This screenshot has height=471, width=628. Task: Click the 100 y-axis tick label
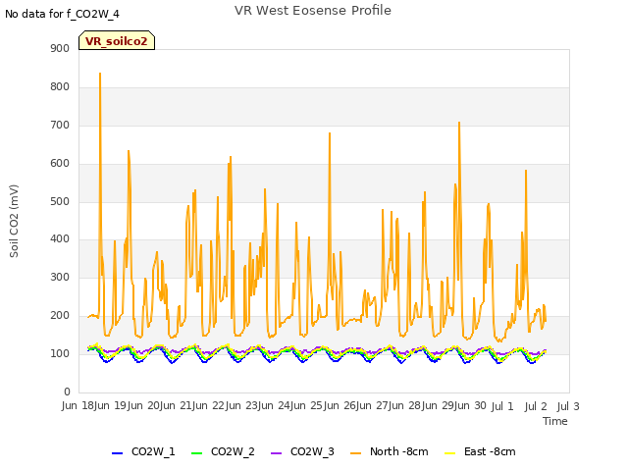60,353
